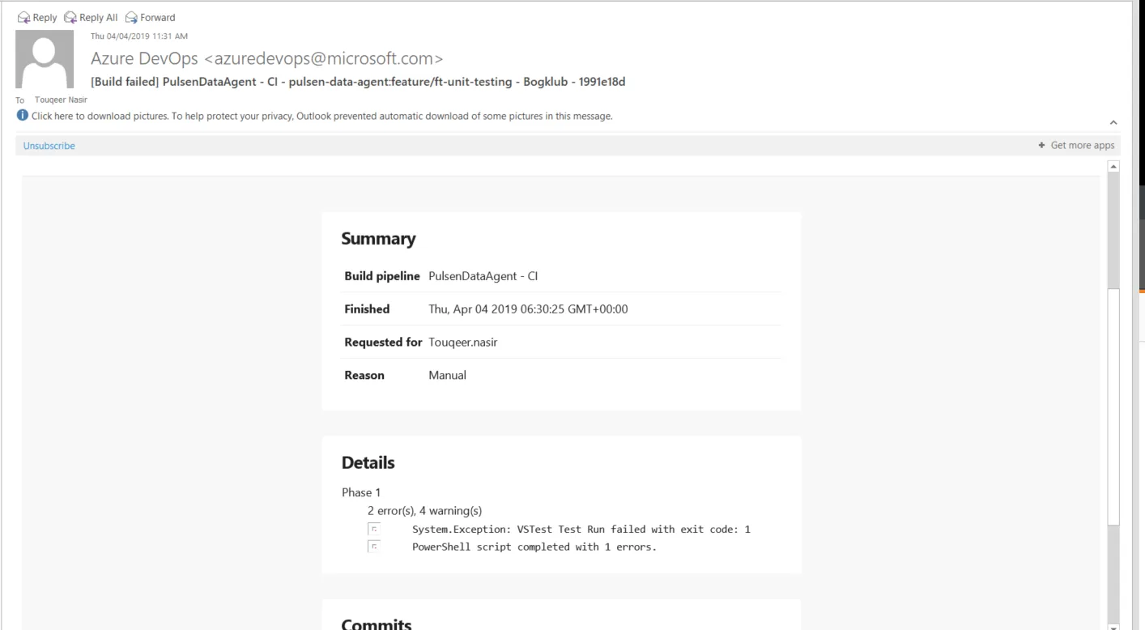Viewport: 1145px width, 630px height.
Task: Select the requester 'Touqeer.nasir'
Action: click(463, 342)
